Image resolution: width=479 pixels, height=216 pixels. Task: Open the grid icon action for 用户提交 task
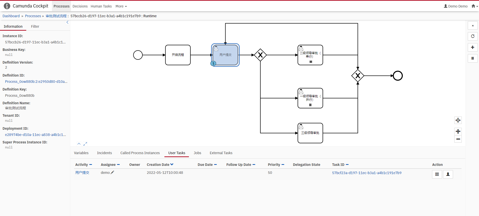click(x=437, y=174)
